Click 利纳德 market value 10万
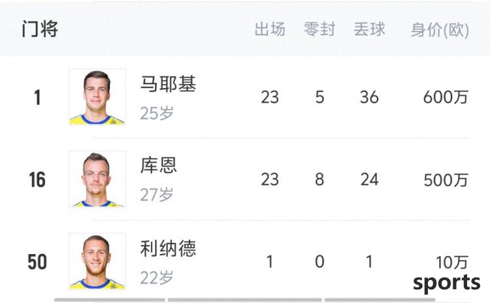 (x=452, y=262)
